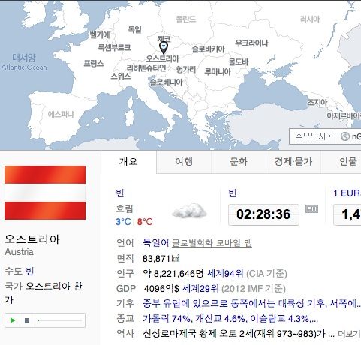The height and width of the screenshot is (345, 361).
Task: Click the 독일 label on the map
Action: coord(134,29)
